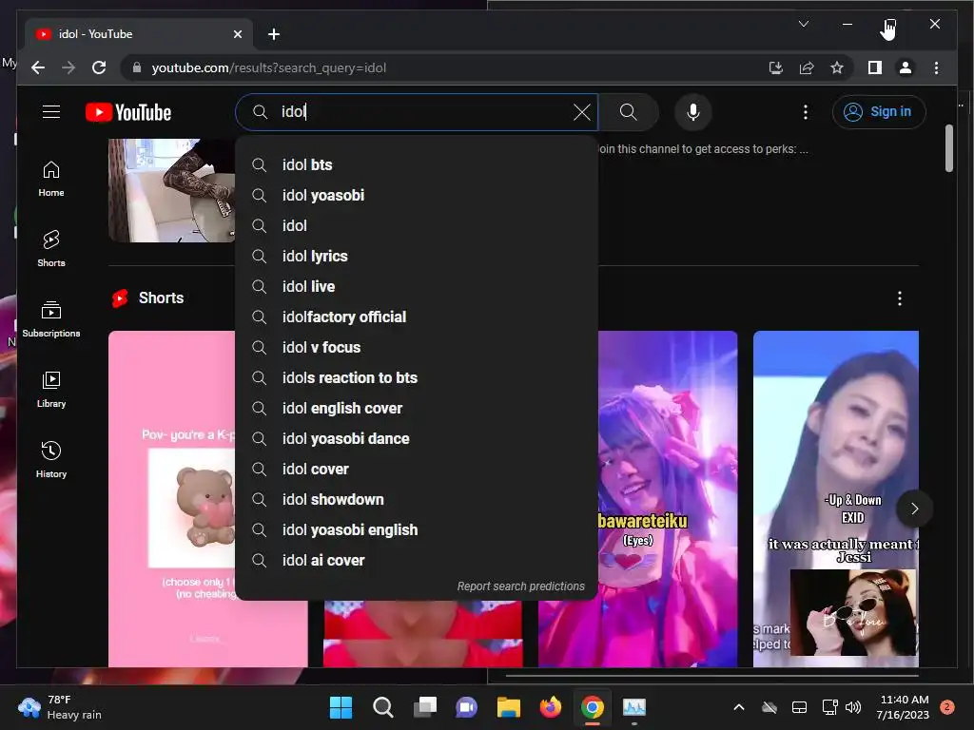Image resolution: width=974 pixels, height=730 pixels.
Task: Start voice search with the microphone
Action: click(x=693, y=112)
